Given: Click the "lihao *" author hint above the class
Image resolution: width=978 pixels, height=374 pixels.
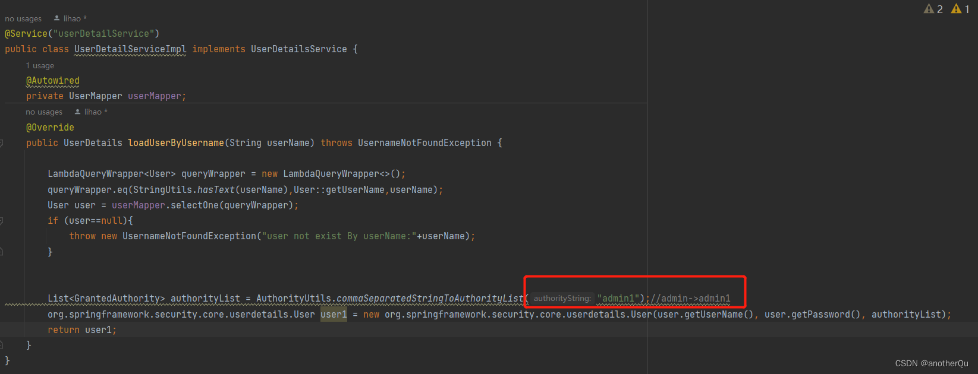Looking at the screenshot, I should click(x=75, y=18).
